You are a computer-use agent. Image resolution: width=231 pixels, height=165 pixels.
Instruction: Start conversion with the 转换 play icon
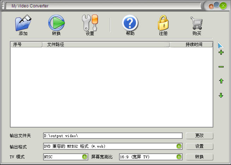click(57, 23)
